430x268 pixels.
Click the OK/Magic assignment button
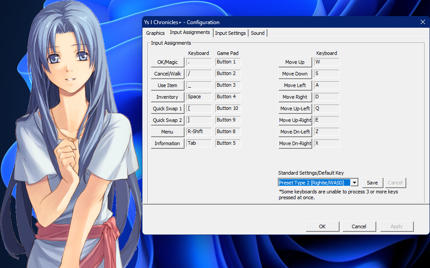168,62
